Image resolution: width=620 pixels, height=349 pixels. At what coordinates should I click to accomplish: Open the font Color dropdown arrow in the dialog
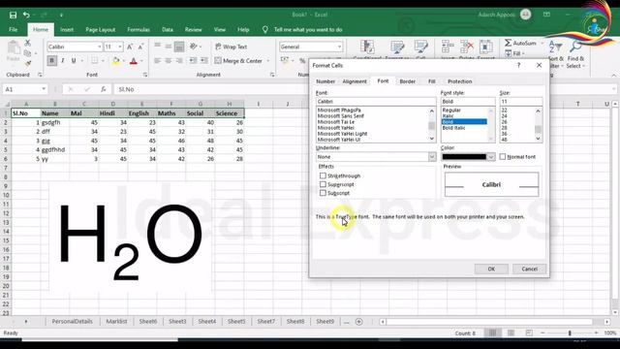(x=491, y=157)
